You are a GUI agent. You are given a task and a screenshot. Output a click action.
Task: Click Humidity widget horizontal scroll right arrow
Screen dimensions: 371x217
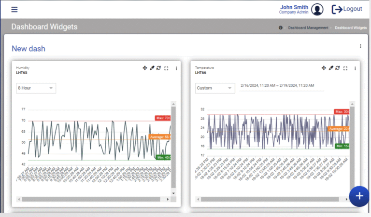pyautogui.click(x=168, y=199)
